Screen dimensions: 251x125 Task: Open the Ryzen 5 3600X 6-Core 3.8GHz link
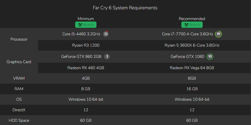click(192, 45)
